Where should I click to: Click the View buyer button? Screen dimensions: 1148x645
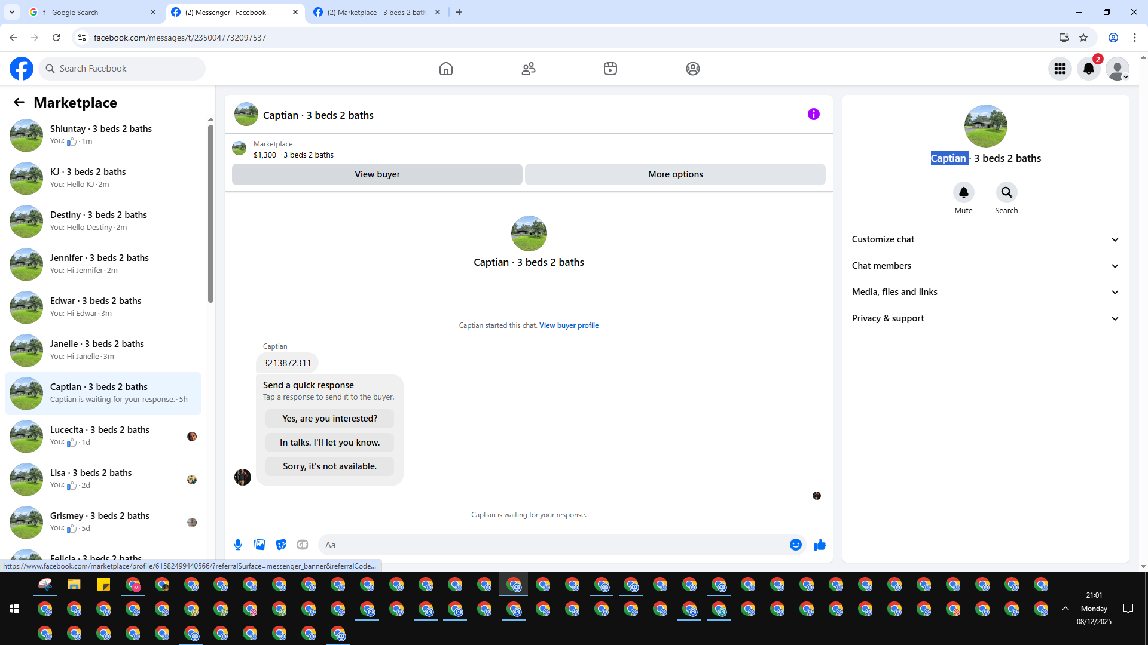pyautogui.click(x=377, y=174)
